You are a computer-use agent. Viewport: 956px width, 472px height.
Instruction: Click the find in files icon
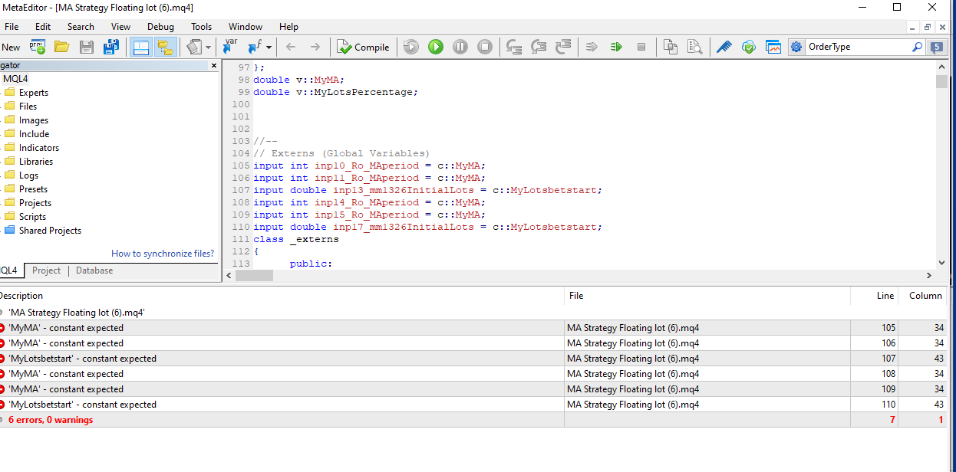point(695,47)
